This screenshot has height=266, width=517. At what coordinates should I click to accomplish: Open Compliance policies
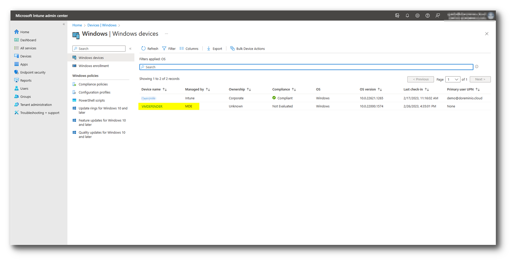[93, 84]
